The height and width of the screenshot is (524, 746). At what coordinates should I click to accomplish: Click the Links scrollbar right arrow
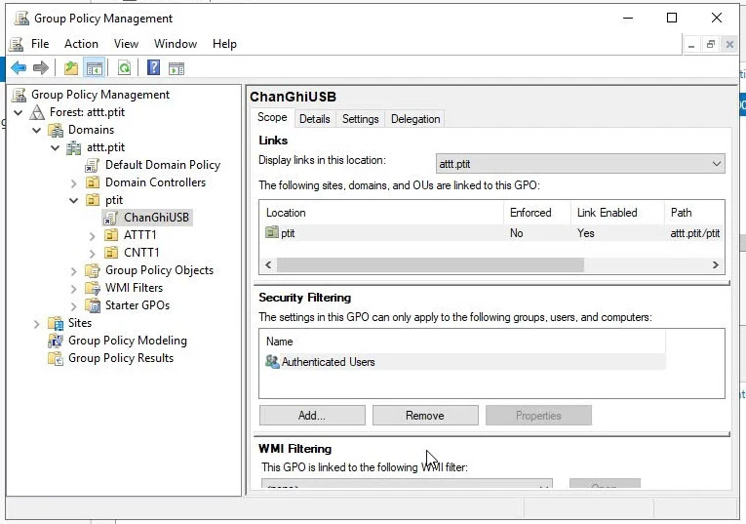[x=715, y=265]
